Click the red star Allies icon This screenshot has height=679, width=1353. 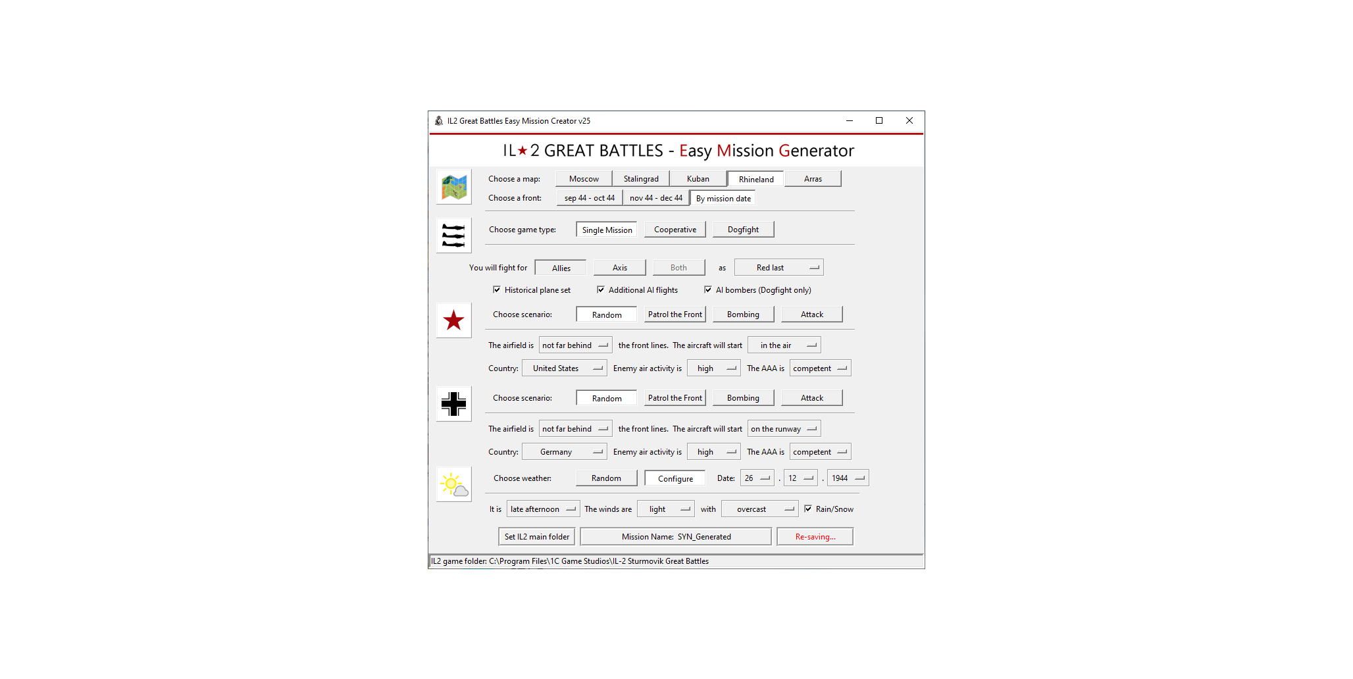pos(453,320)
